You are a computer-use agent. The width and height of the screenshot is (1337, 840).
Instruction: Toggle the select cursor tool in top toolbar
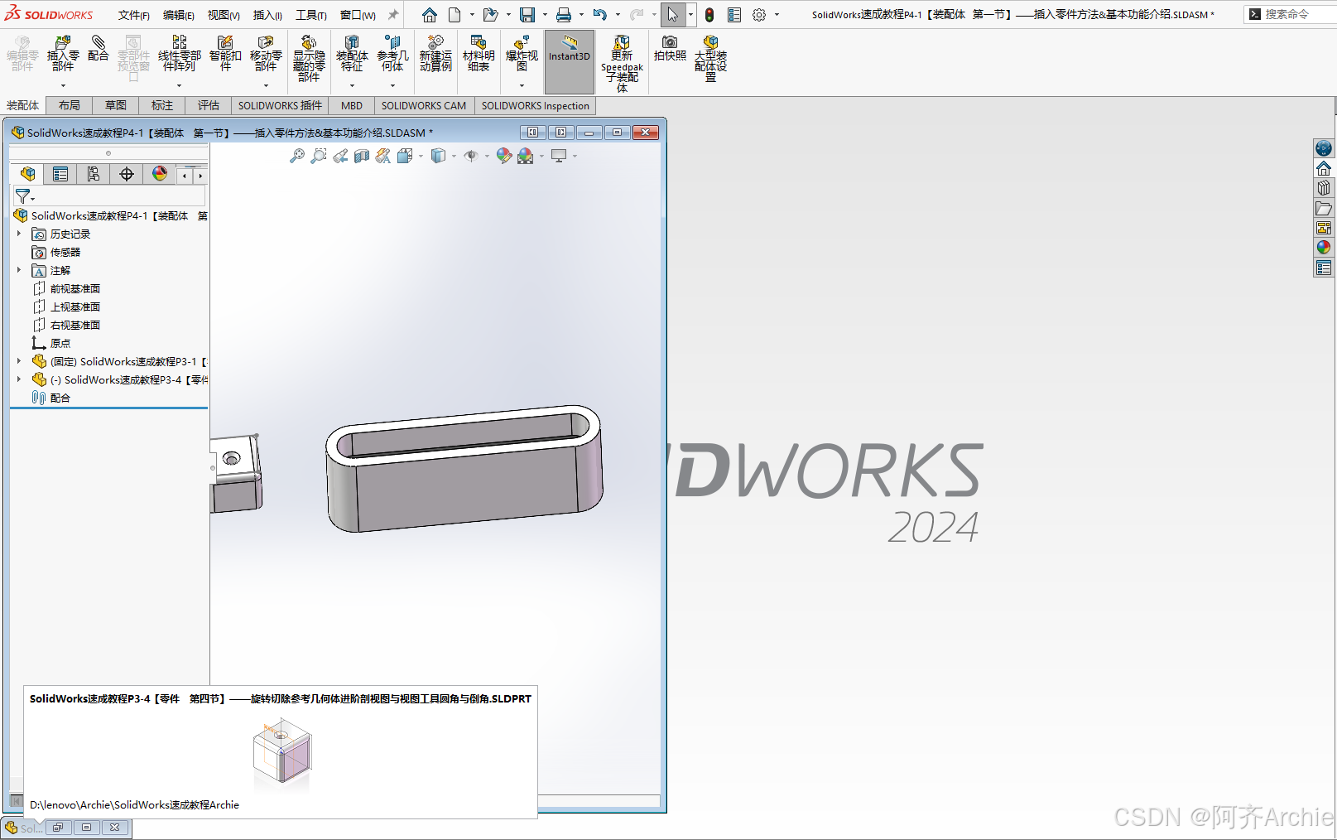tap(672, 15)
